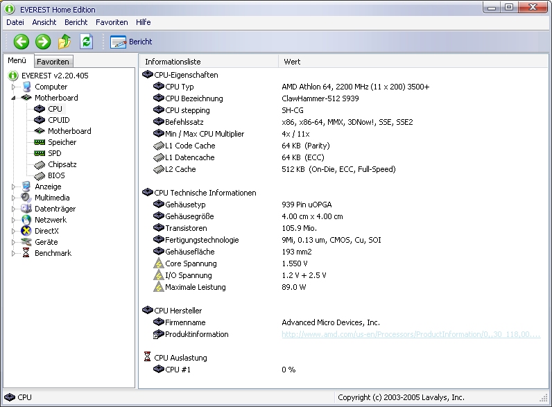Click the Benchmark hourglass icon
552x407 pixels.
[x=26, y=253]
